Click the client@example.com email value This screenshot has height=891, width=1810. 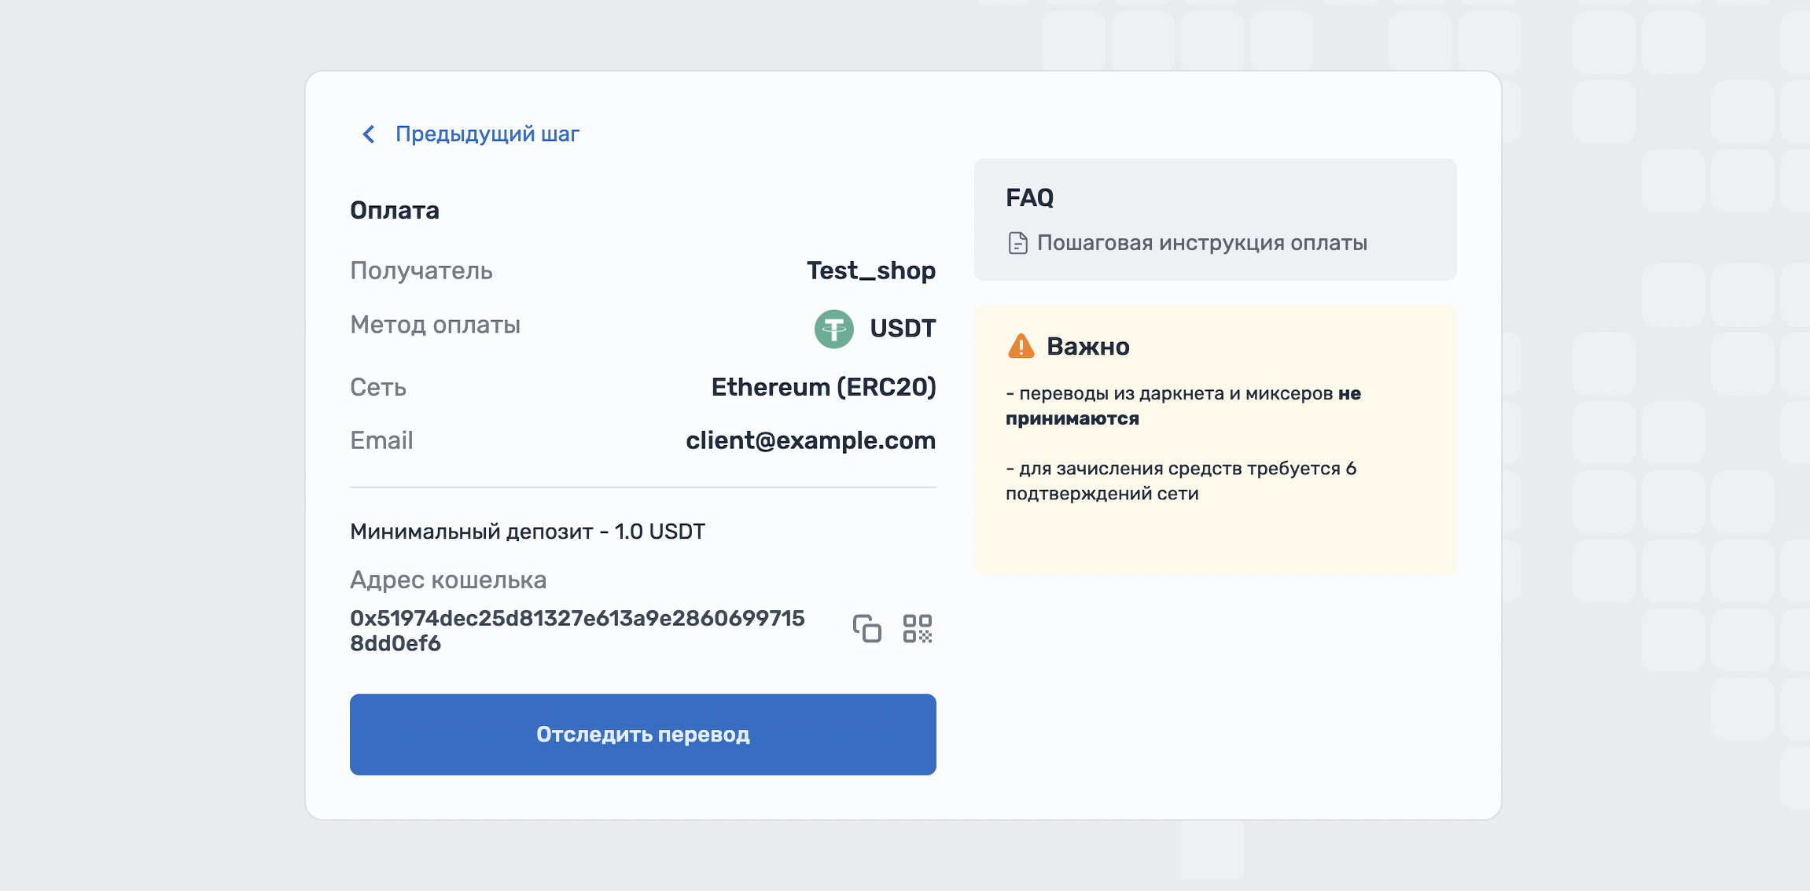pyautogui.click(x=810, y=440)
